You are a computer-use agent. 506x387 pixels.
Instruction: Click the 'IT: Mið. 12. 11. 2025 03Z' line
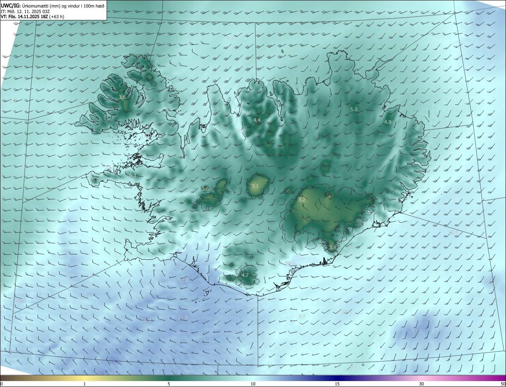[x=25, y=11]
